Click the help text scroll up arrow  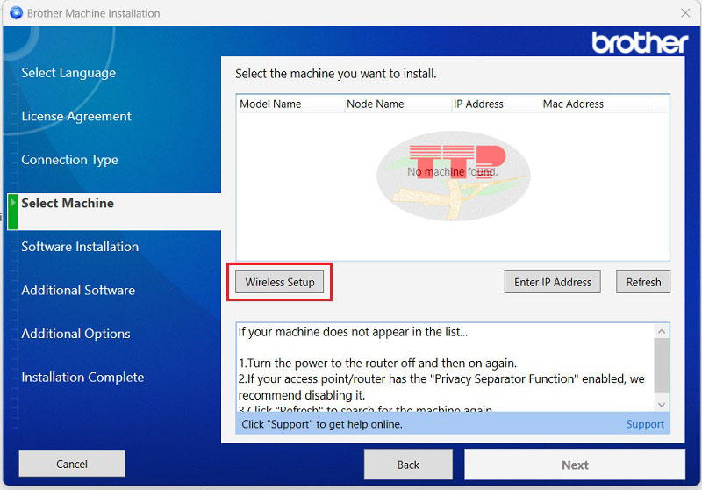[662, 331]
